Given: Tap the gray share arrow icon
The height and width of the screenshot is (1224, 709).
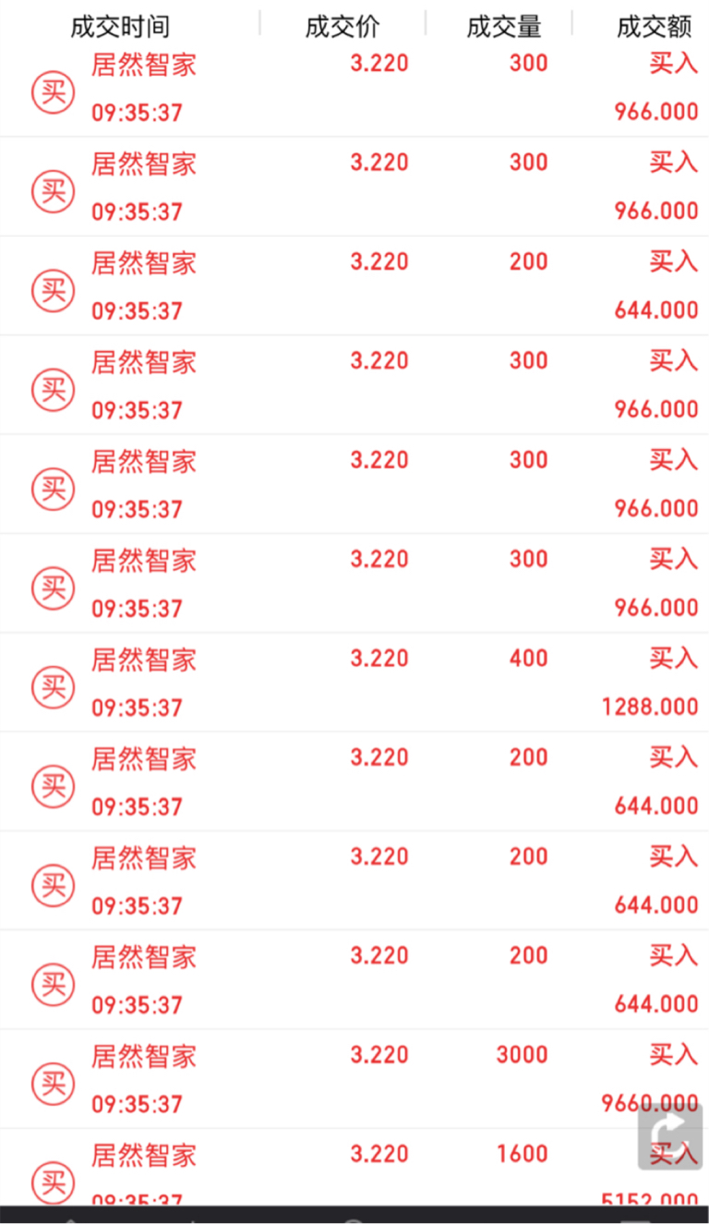Looking at the screenshot, I should 669,1136.
